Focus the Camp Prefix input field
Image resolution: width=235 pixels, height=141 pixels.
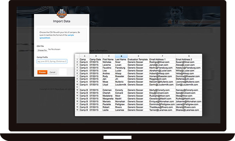pos(52,61)
